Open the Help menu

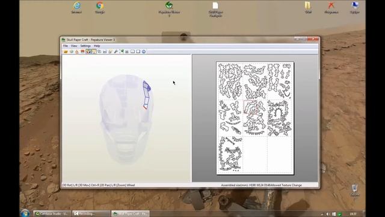coord(97,46)
